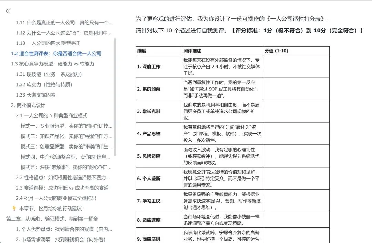The height and width of the screenshot is (243, 372).
Task: Click description starting 我追求的是利润率和自由度
Action: [221, 111]
